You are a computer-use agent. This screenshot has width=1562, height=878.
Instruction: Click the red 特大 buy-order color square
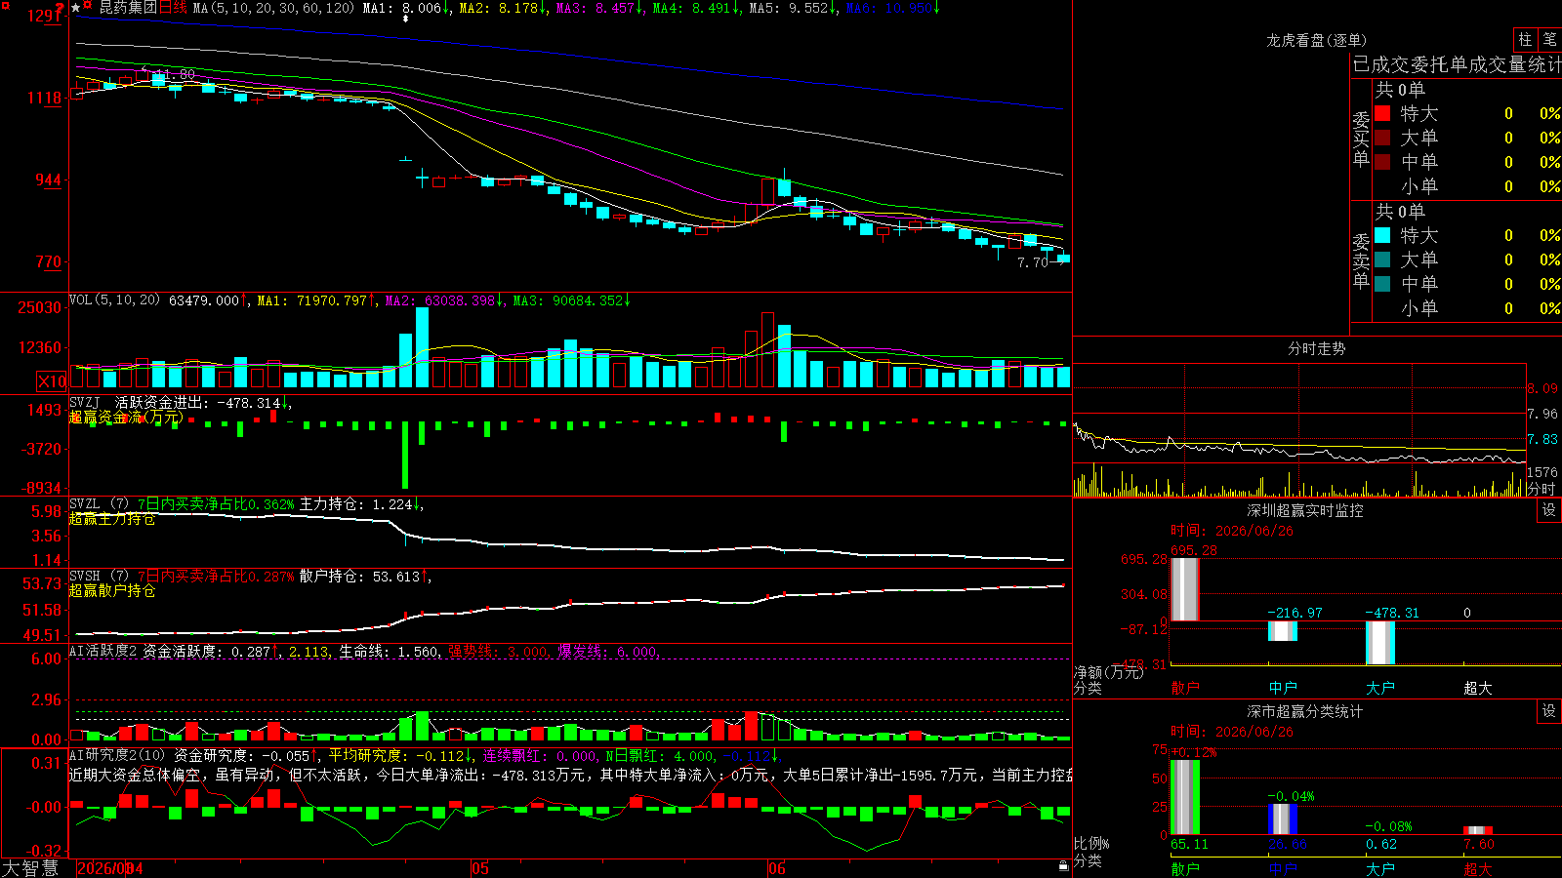[1382, 113]
